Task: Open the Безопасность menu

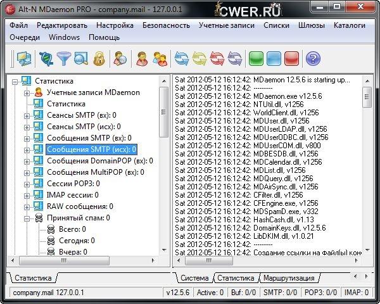Action: [x=166, y=25]
